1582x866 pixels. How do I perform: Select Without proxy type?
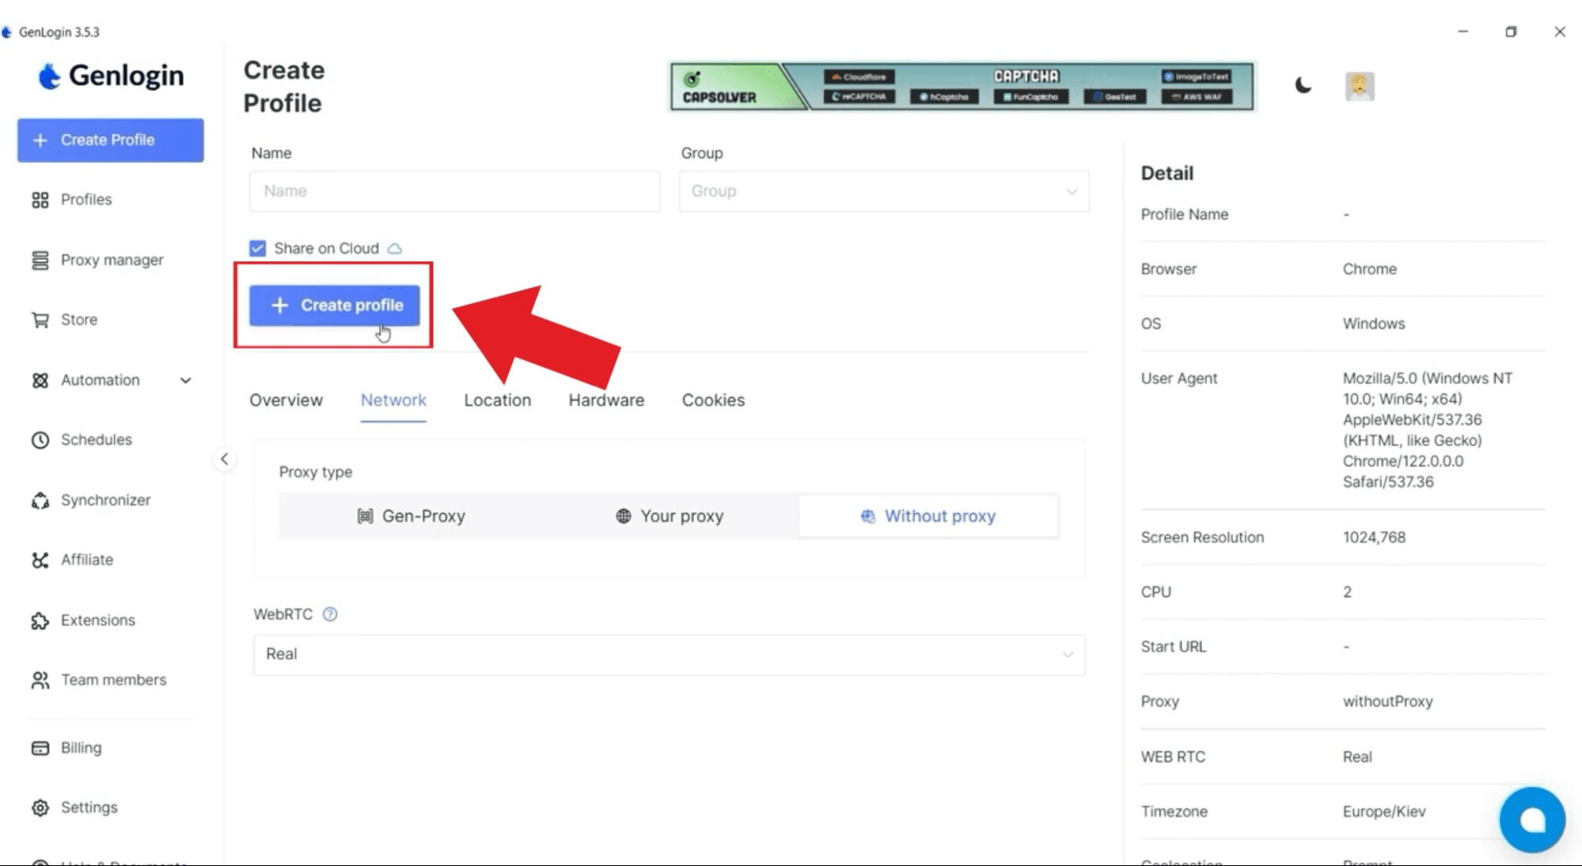[928, 516]
